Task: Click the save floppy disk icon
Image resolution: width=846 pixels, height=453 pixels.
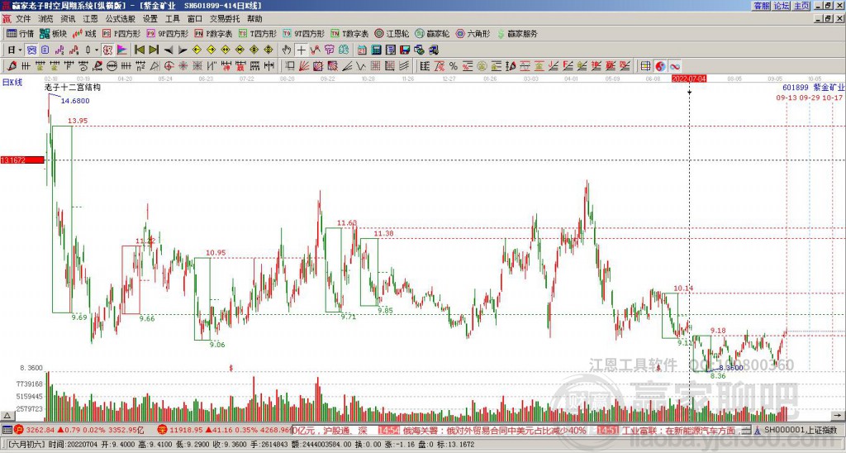Action: click(405, 50)
